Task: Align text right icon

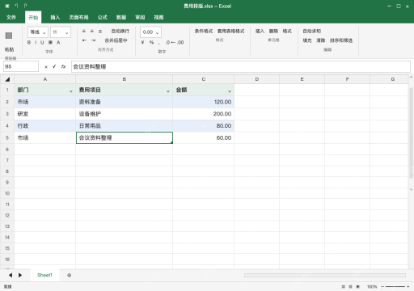Action: coord(100,32)
